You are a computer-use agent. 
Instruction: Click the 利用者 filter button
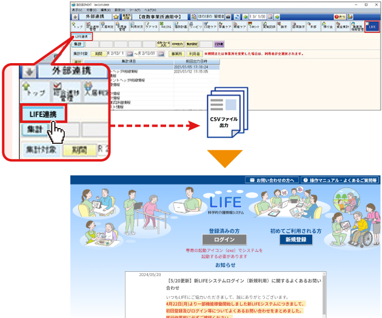coord(195,53)
